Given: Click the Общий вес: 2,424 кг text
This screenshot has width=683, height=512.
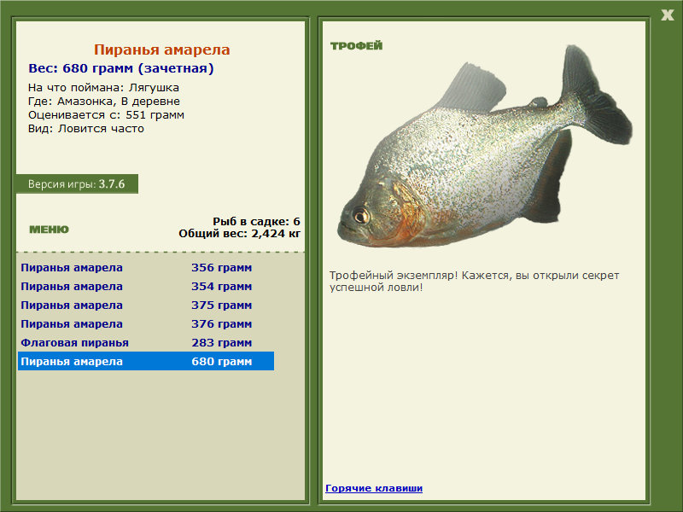Looking at the screenshot, I should point(240,233).
